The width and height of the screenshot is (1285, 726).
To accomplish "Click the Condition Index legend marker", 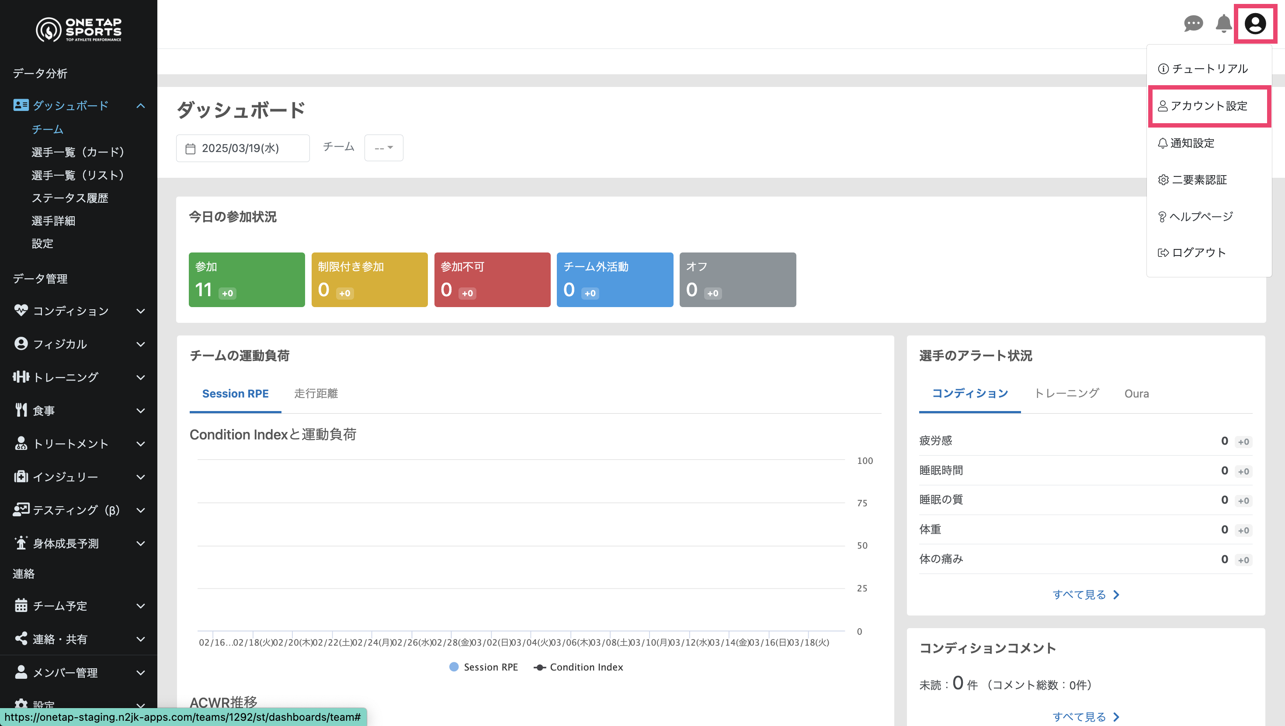I will coord(540,667).
